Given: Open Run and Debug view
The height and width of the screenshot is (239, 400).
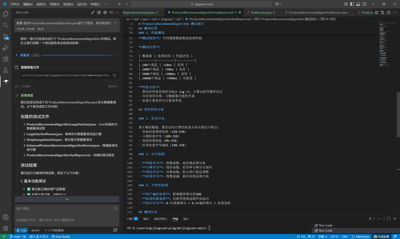Looking at the screenshot, I should [5, 48].
